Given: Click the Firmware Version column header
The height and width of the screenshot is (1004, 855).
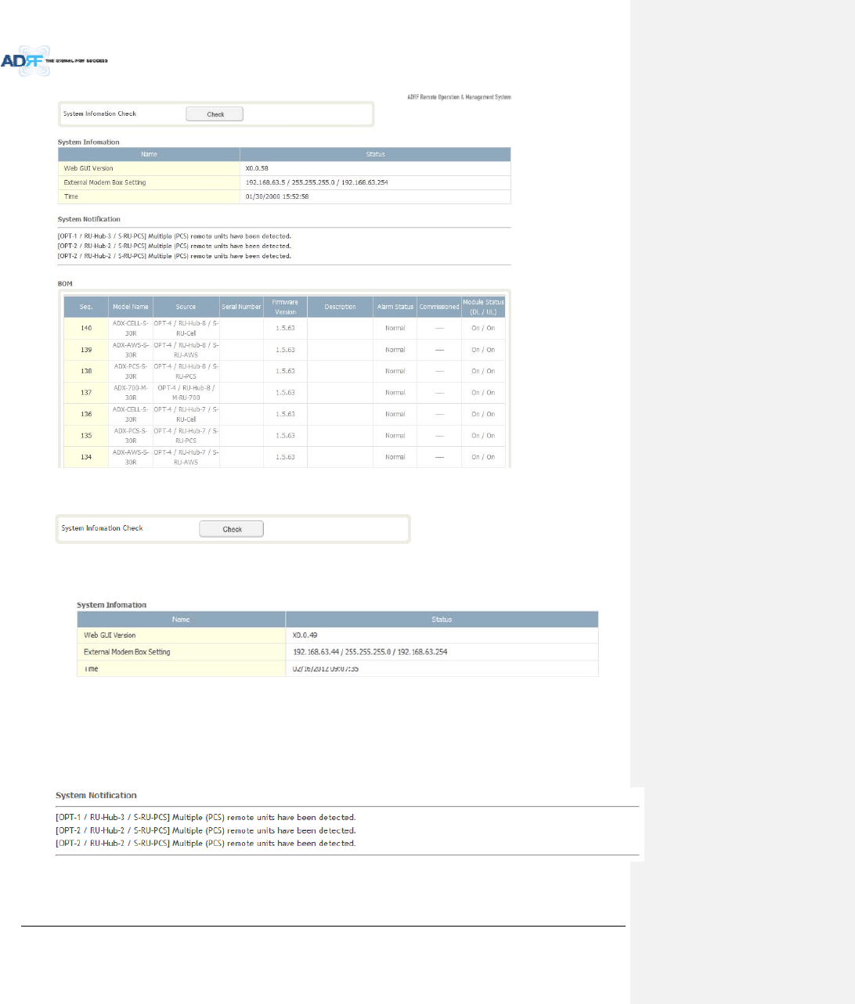Looking at the screenshot, I should click(285, 307).
